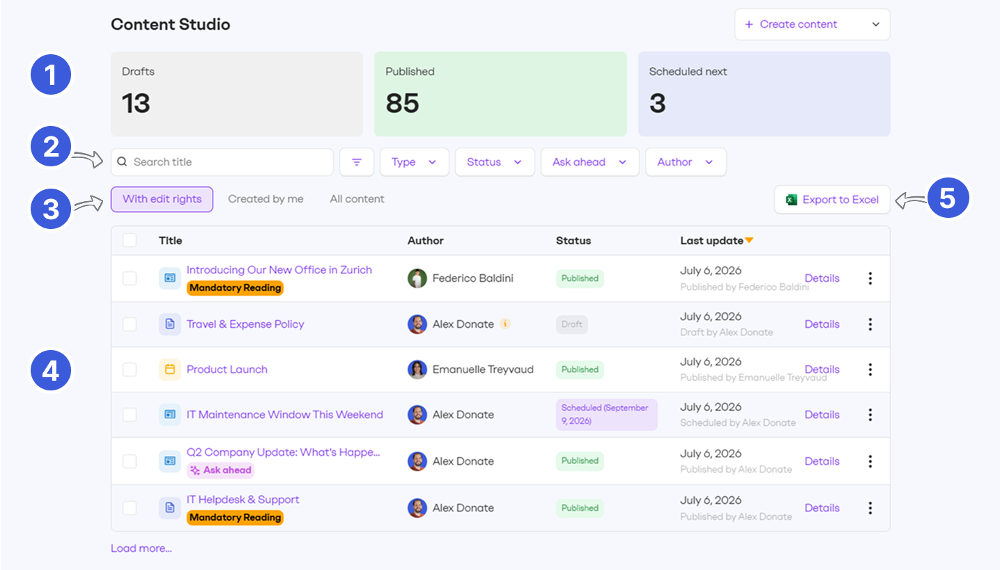Click Alex Donate's avatar in Travel & Expense row

(x=417, y=324)
